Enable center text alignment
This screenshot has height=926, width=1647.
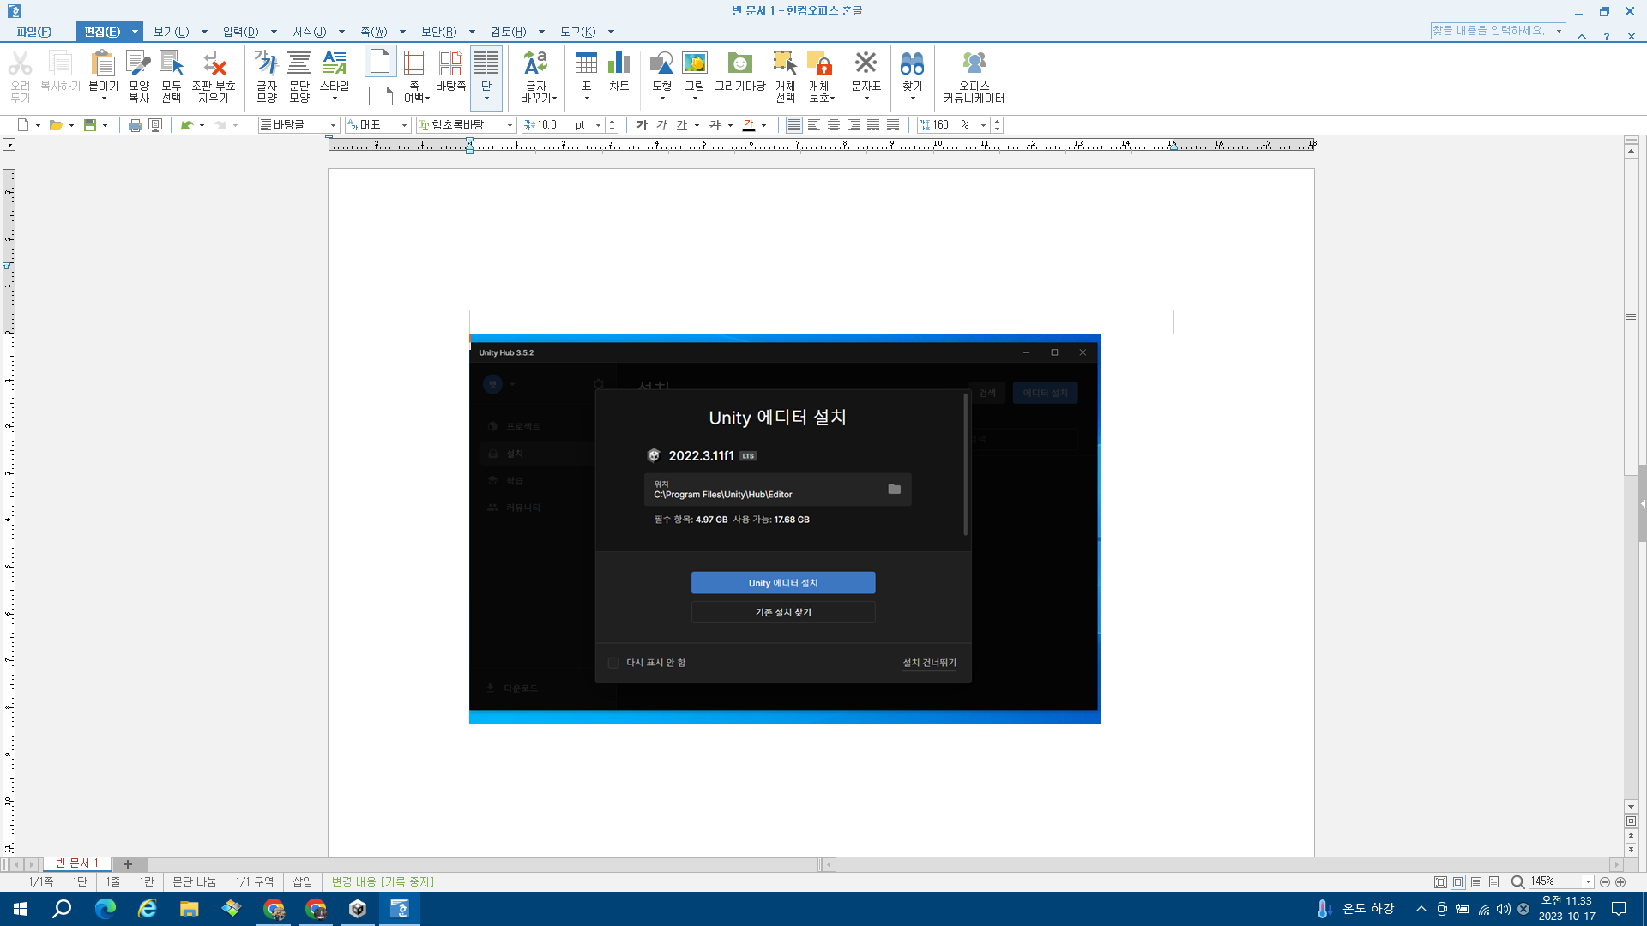[834, 125]
